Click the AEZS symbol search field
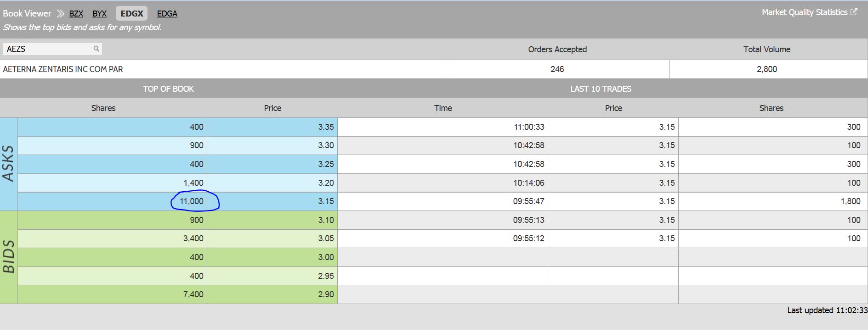Screen dimensions: 868x332 coord(48,49)
